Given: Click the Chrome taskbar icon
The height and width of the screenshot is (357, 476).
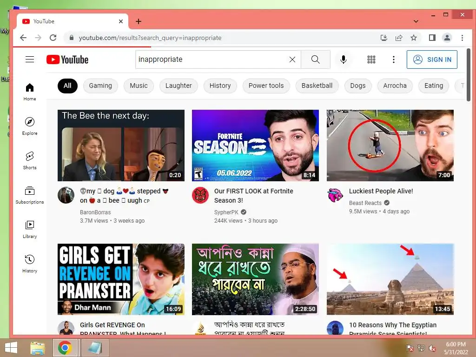Looking at the screenshot, I should coord(65,348).
